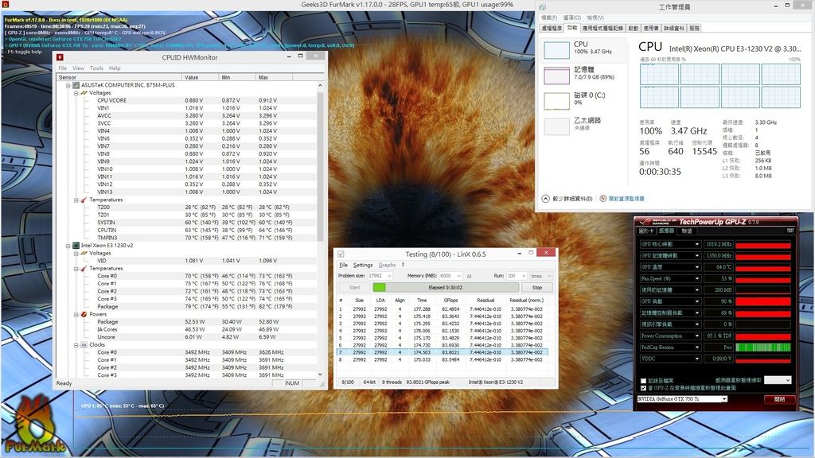
Task: Open the Task Manager Options (O) menu
Action: 571,17
